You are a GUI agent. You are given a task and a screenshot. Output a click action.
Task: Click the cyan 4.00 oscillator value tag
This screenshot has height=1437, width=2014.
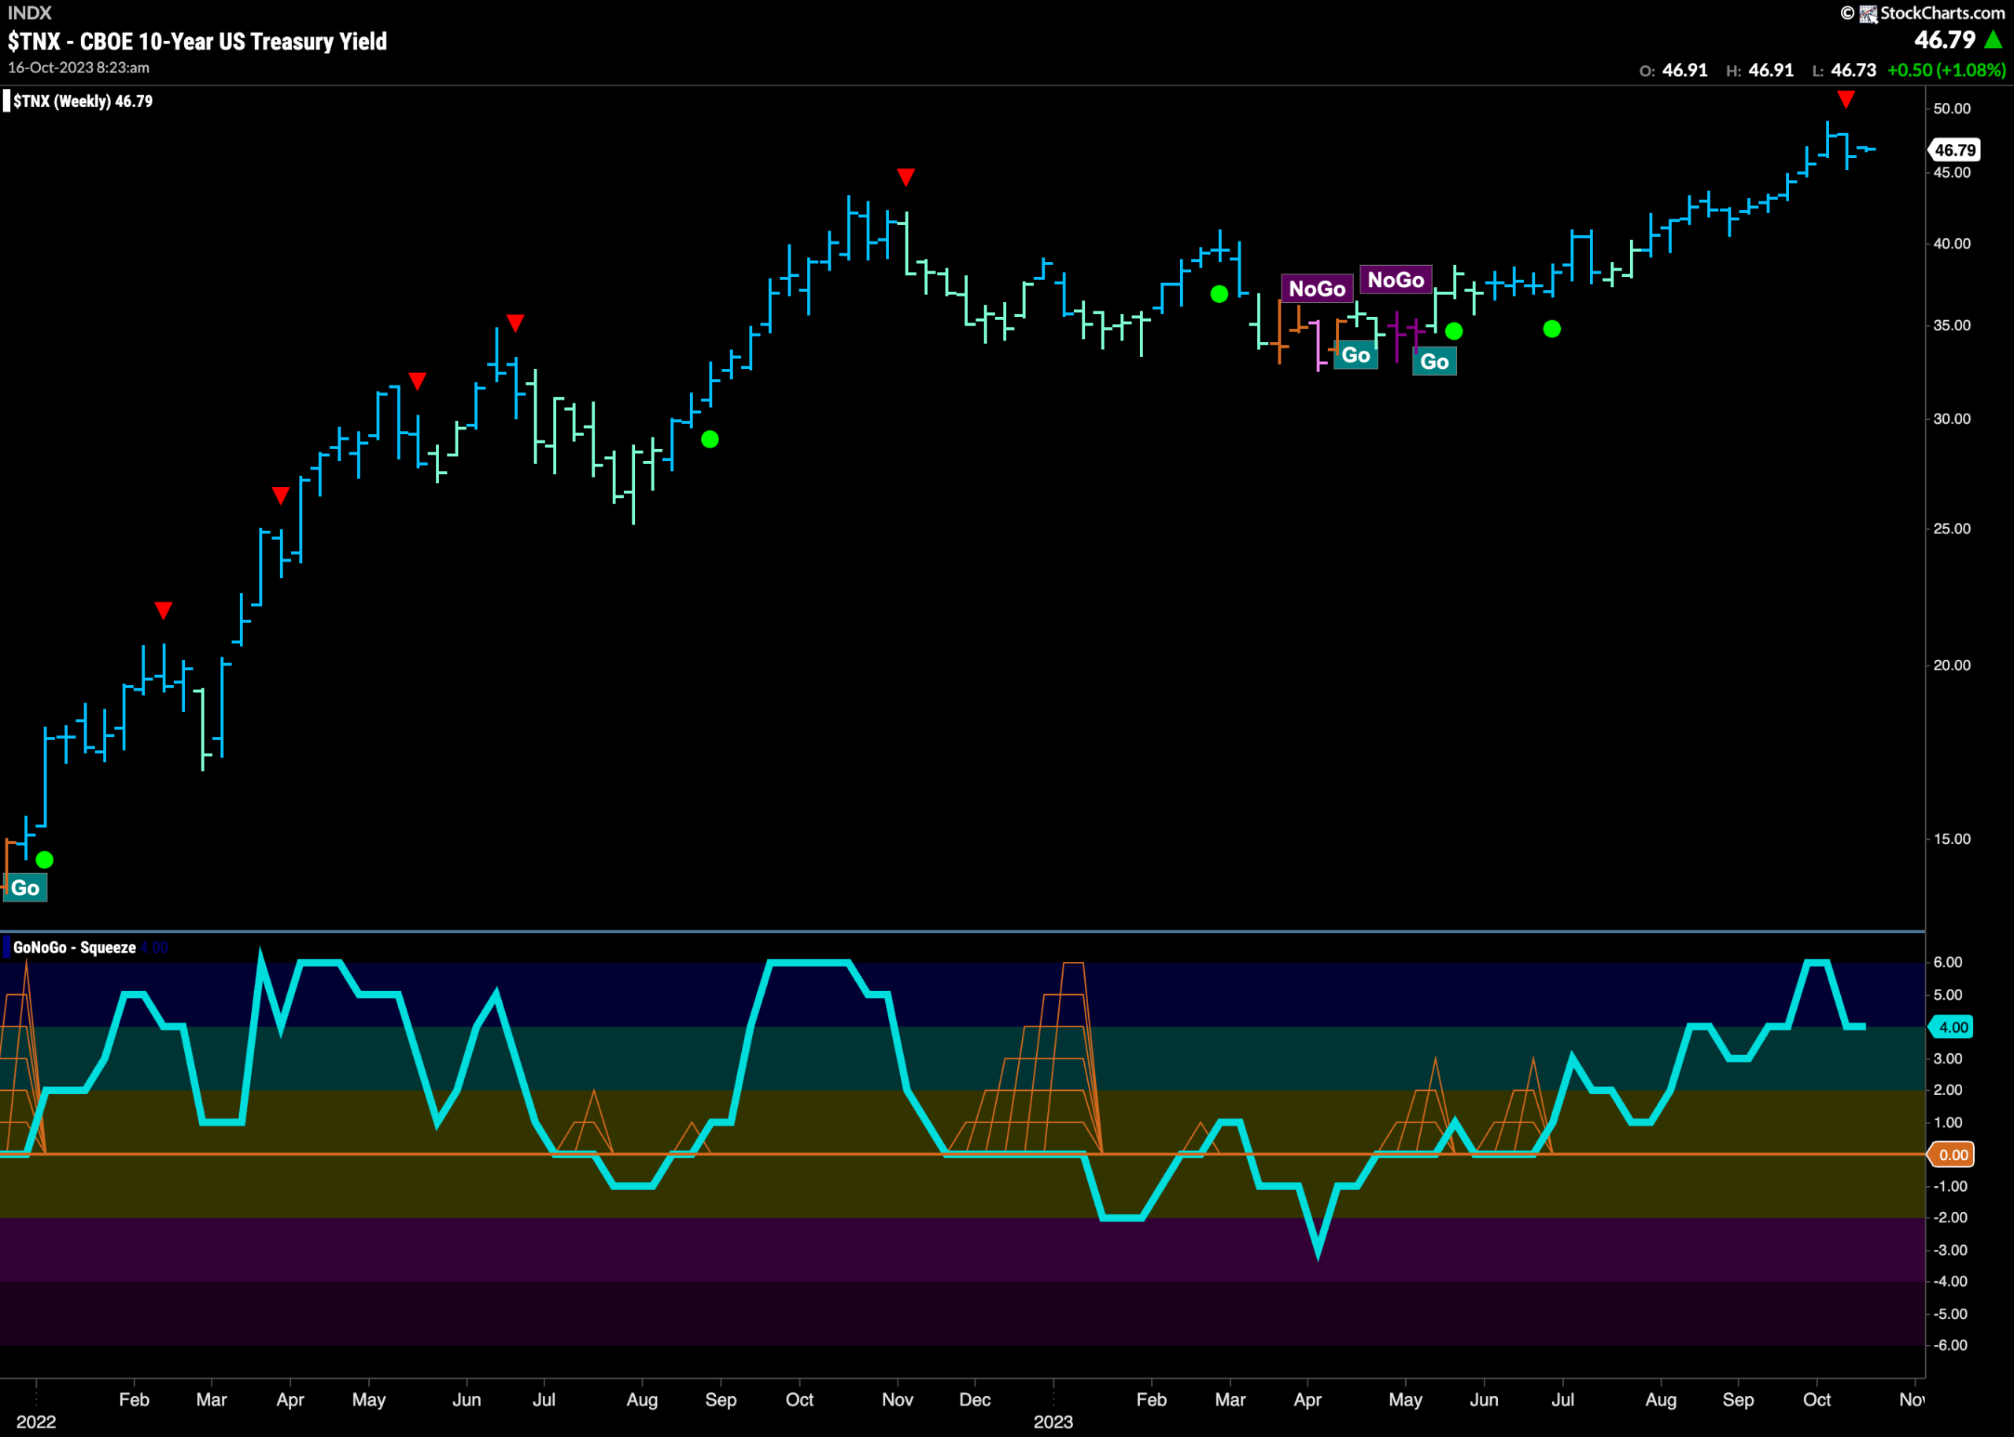[1953, 1027]
